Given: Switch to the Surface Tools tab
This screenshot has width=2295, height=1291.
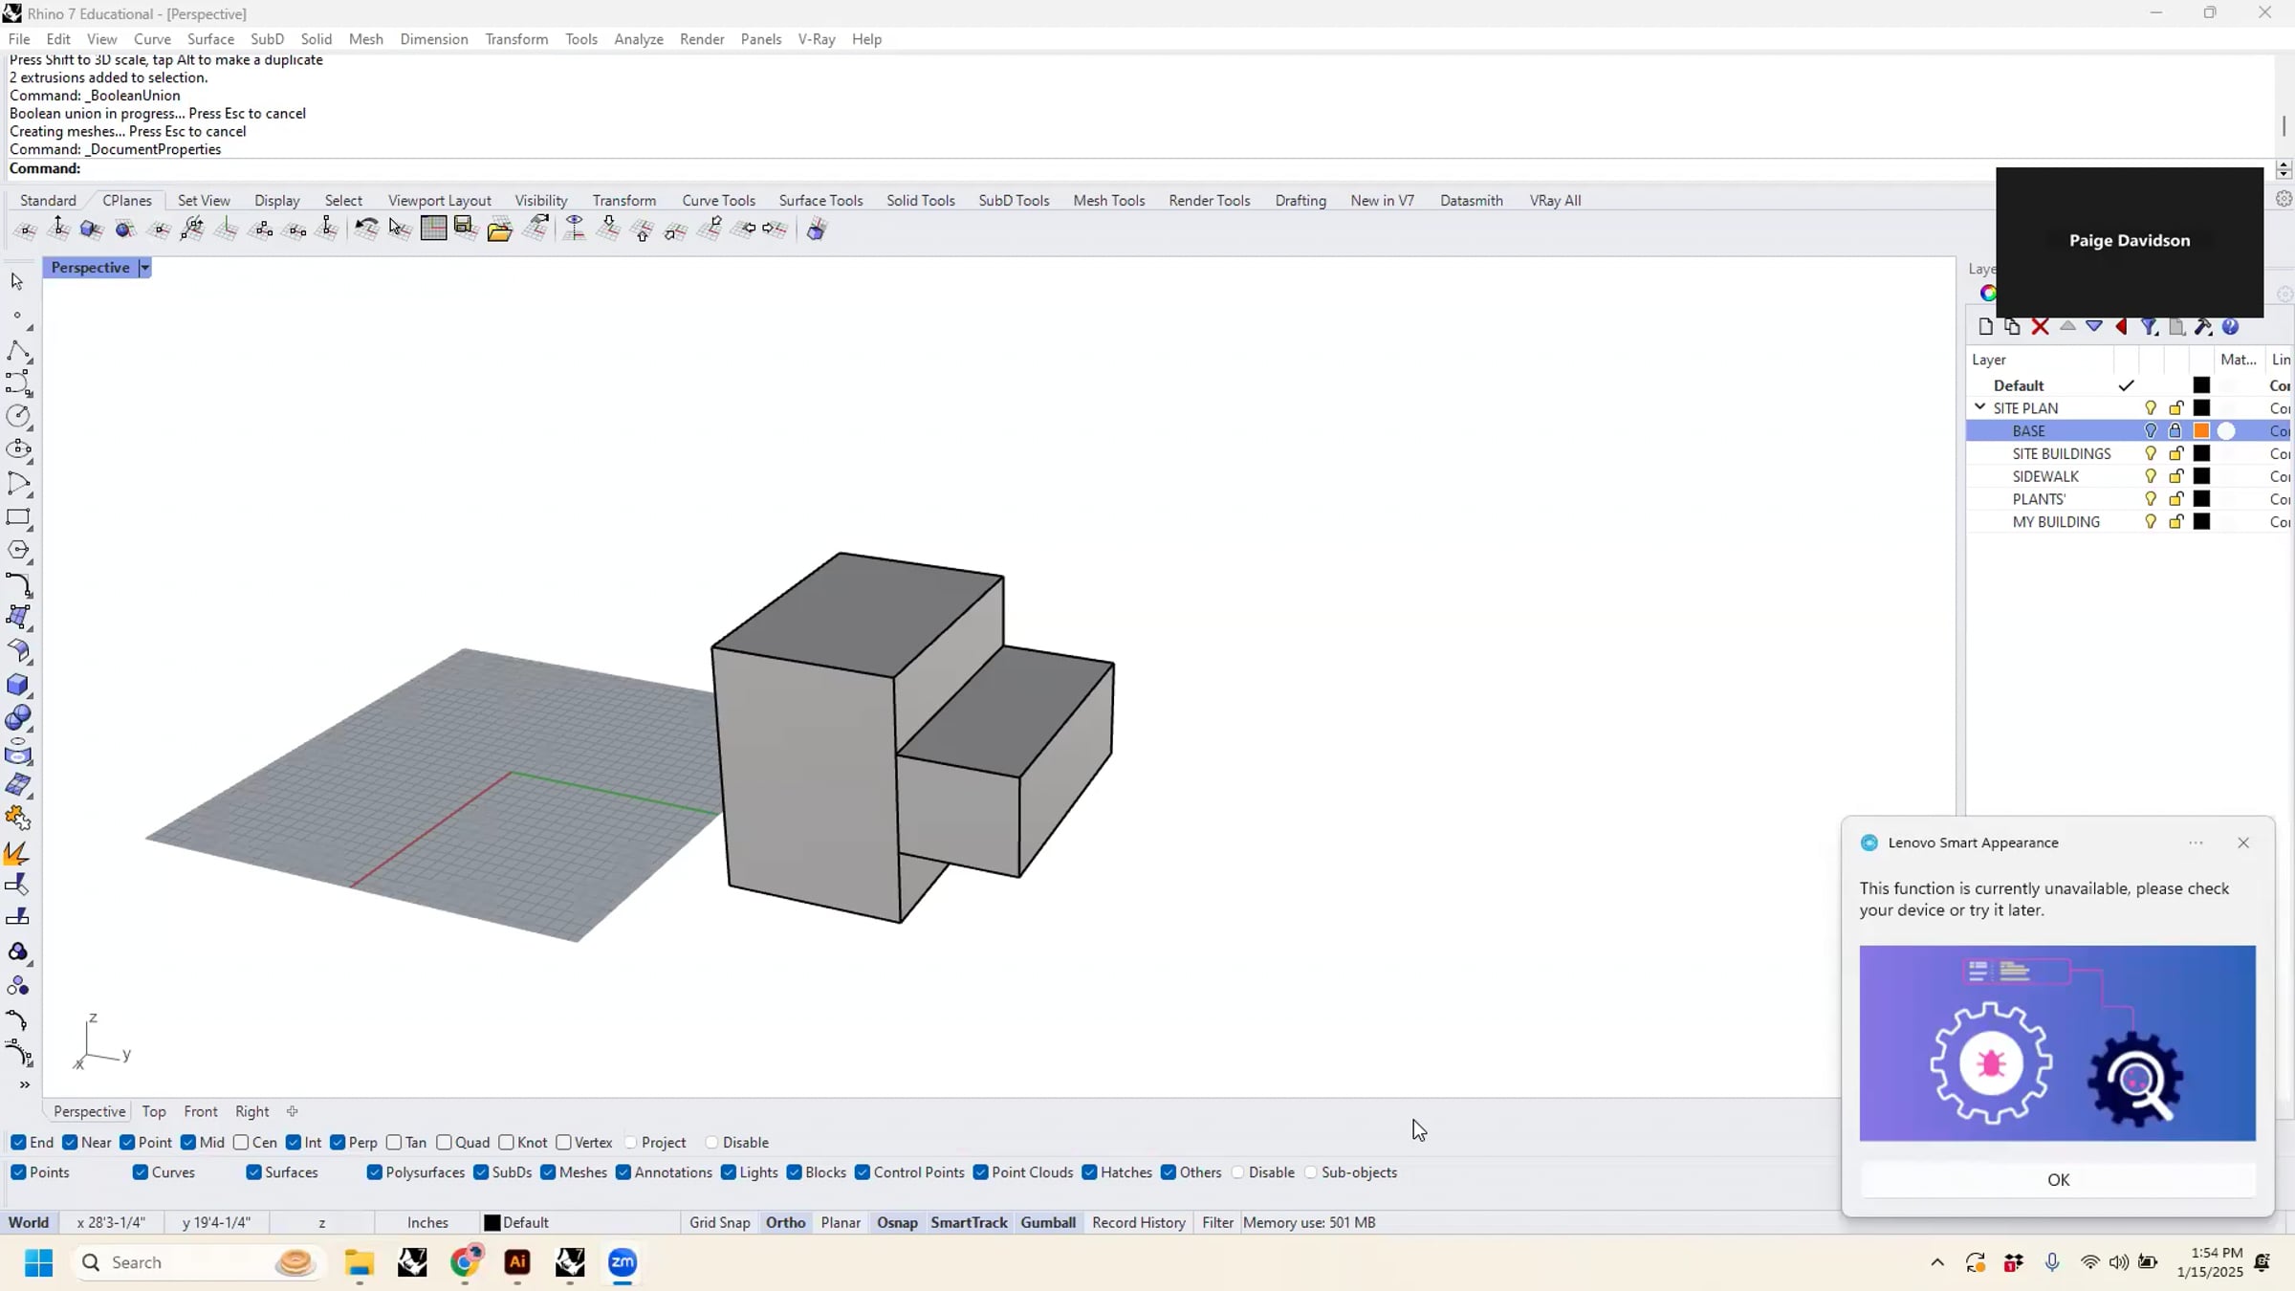Looking at the screenshot, I should point(820,201).
